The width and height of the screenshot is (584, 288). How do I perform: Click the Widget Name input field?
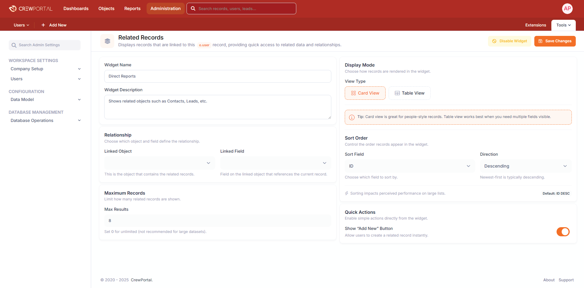[218, 76]
